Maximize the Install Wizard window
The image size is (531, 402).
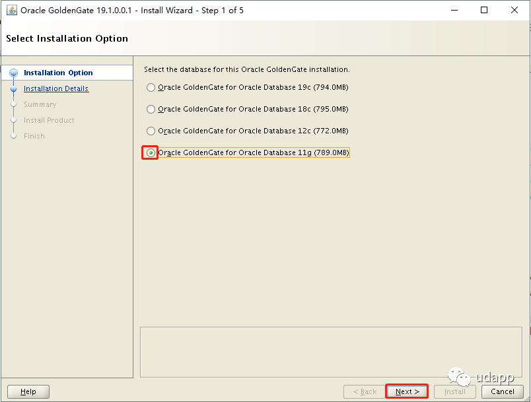(484, 11)
